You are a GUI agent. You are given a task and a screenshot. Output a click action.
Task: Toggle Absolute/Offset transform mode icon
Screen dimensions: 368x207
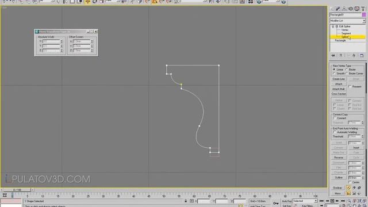tap(191, 201)
